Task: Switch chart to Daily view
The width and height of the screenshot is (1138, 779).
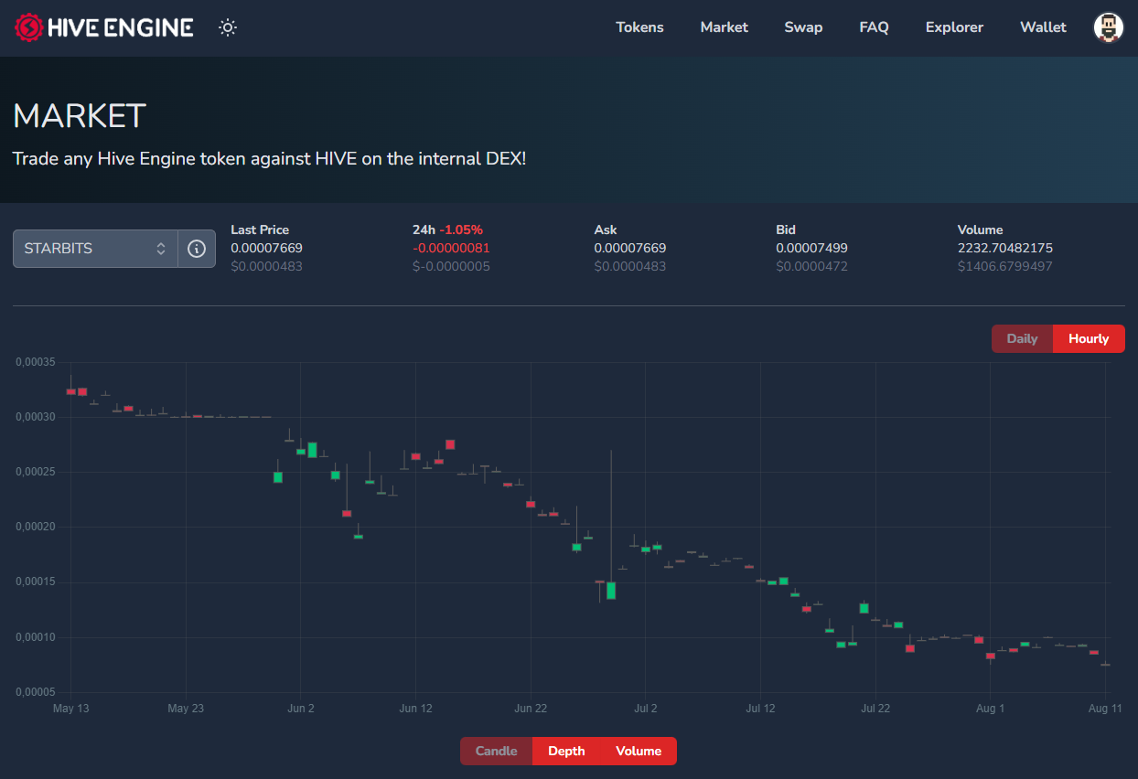Action: (x=1022, y=338)
